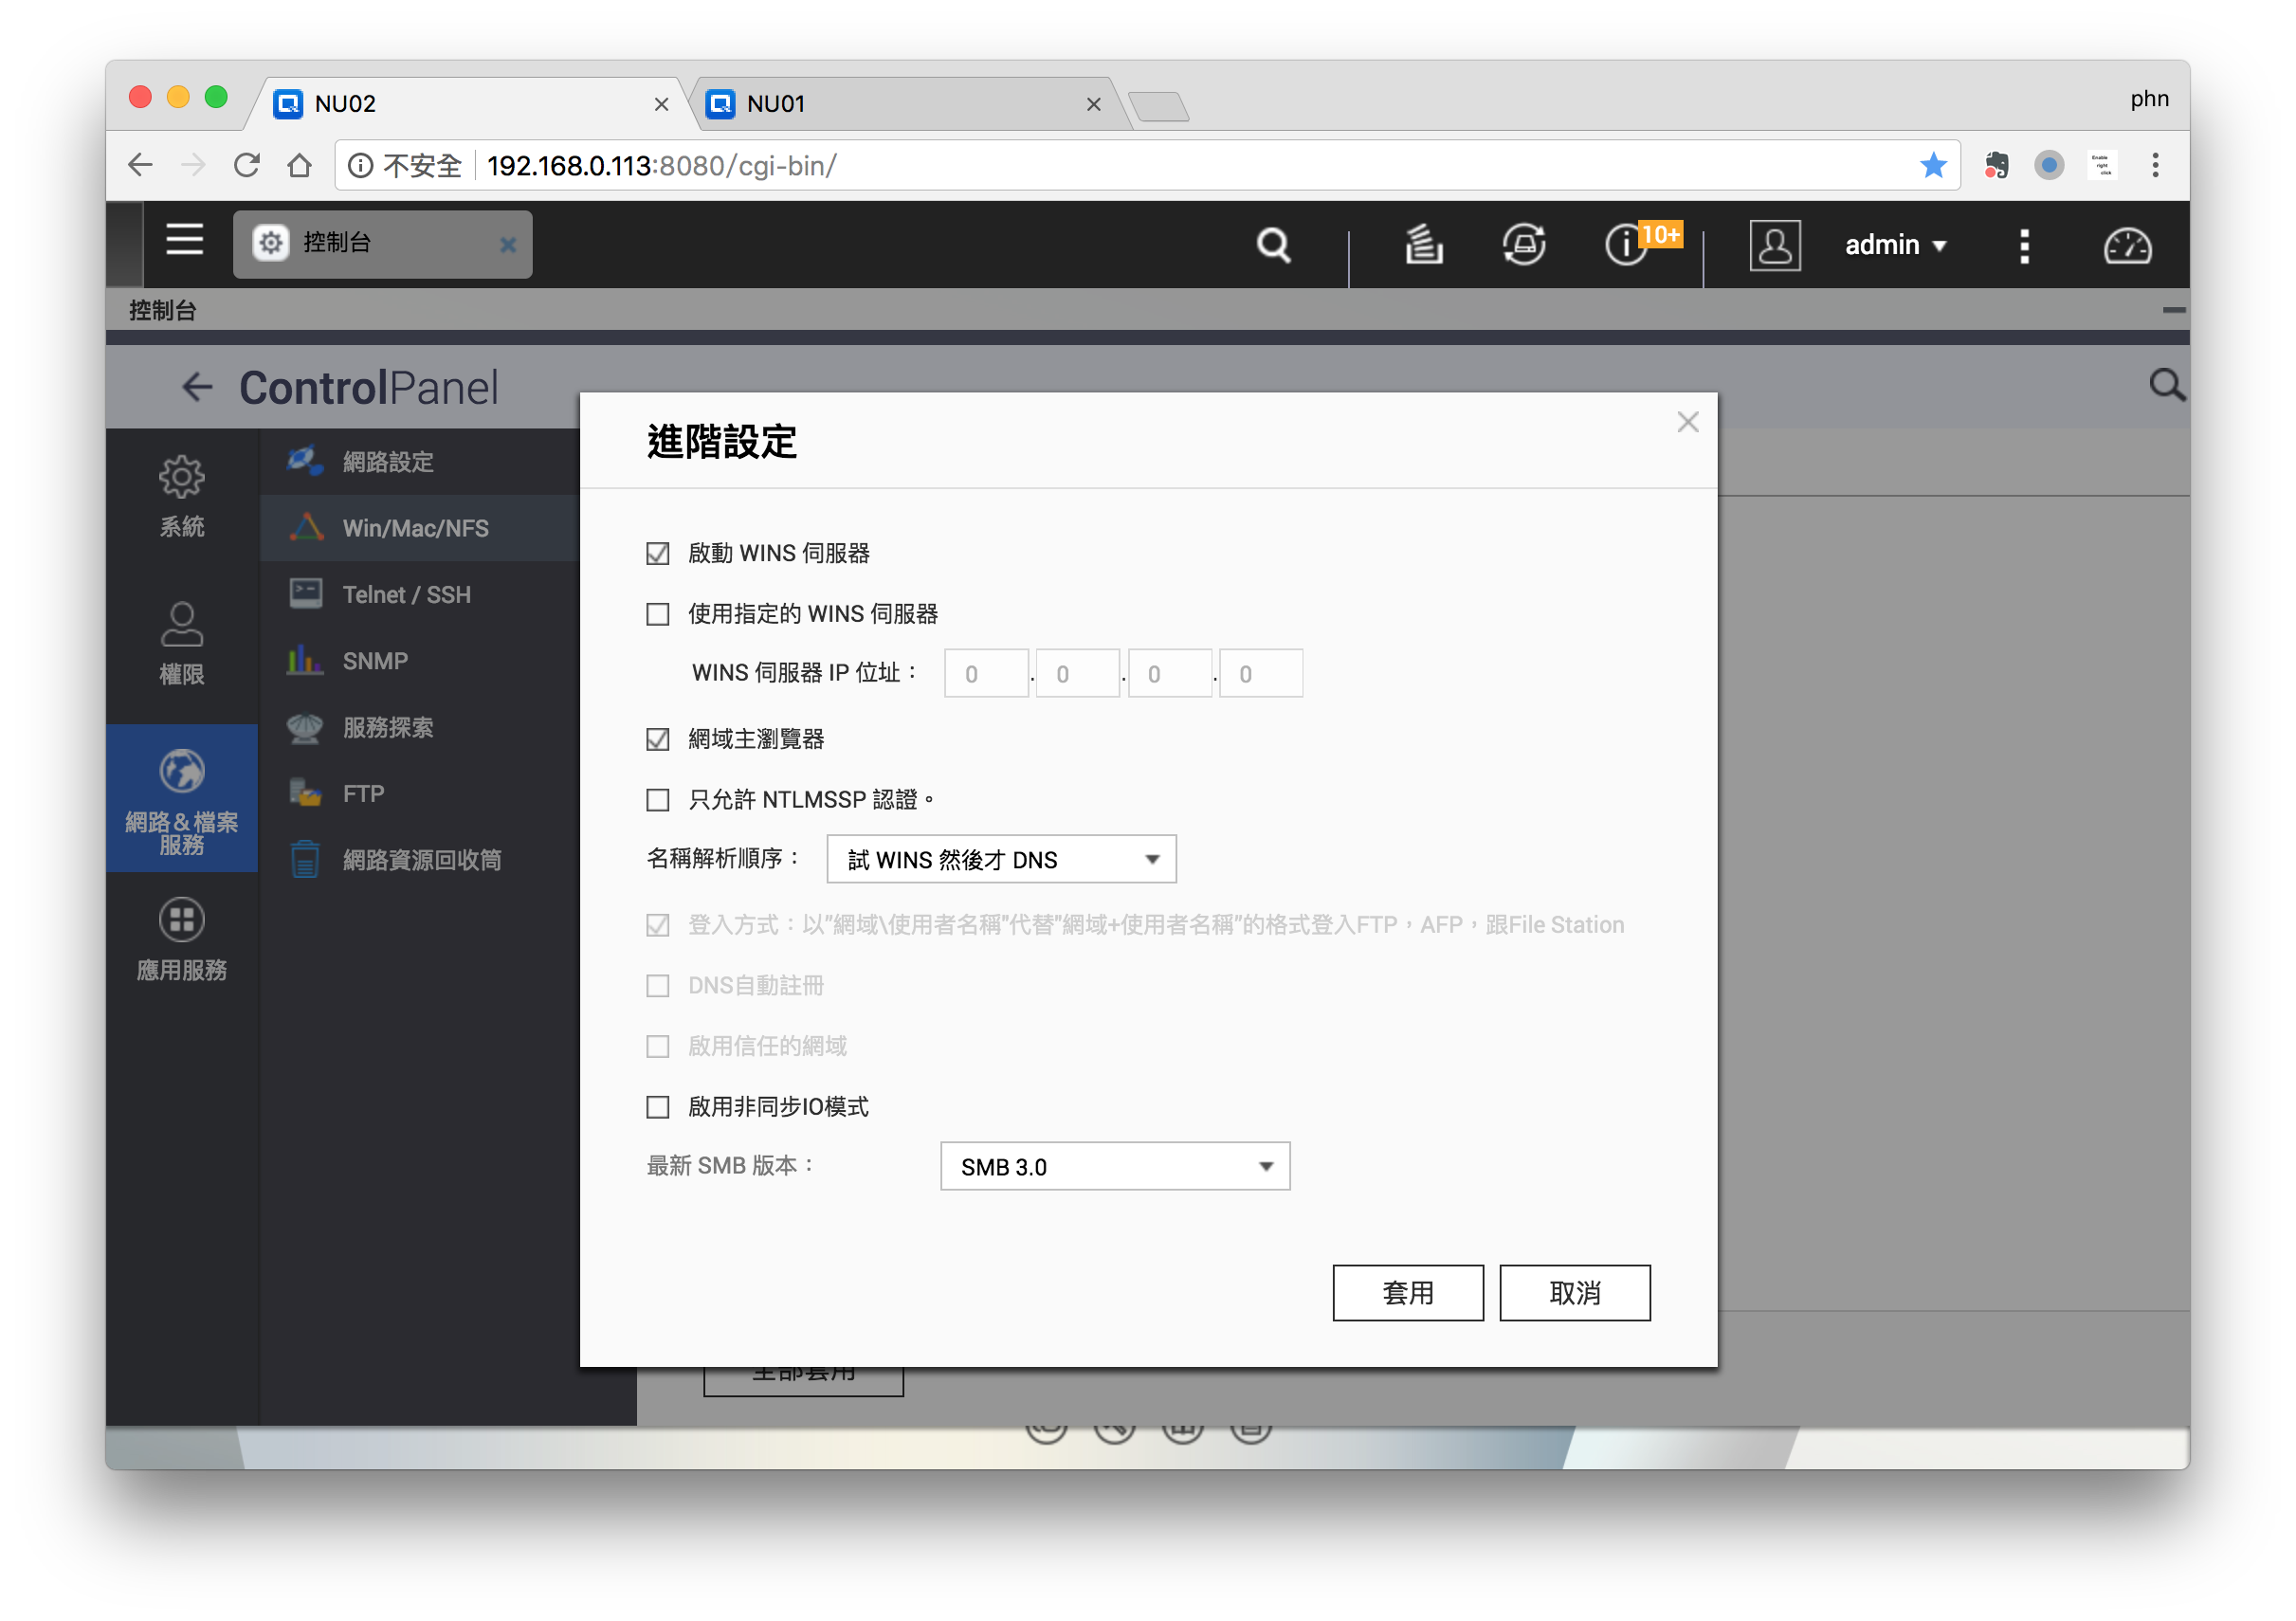Click first WINS server IP octet field
This screenshot has width=2296, height=1621.
(x=985, y=674)
